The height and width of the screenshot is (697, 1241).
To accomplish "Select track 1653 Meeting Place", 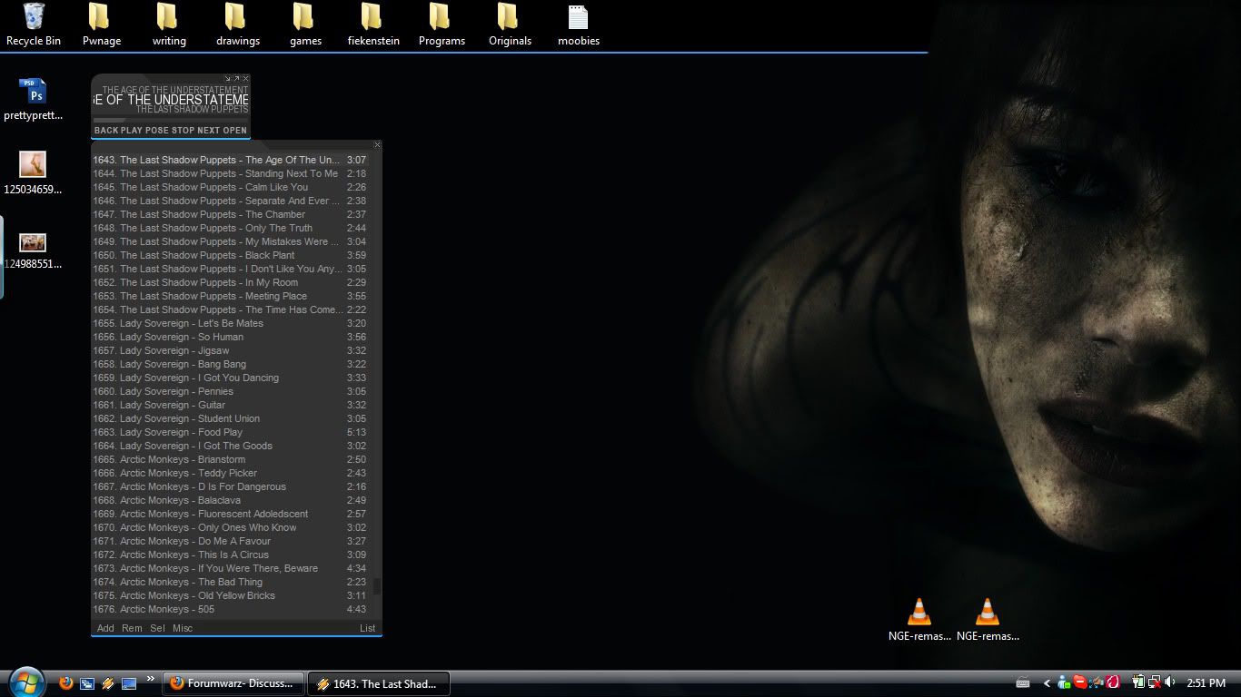I will point(229,296).
